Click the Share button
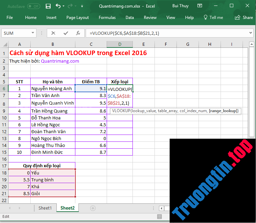Image resolution: width=256 pixels, height=223 pixels. click(244, 18)
